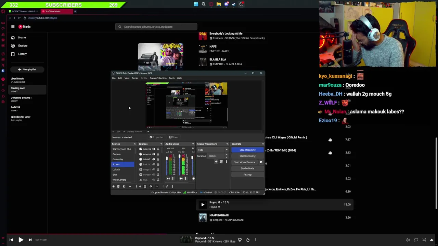
Task: Open OBS View menu
Action: [x=127, y=78]
